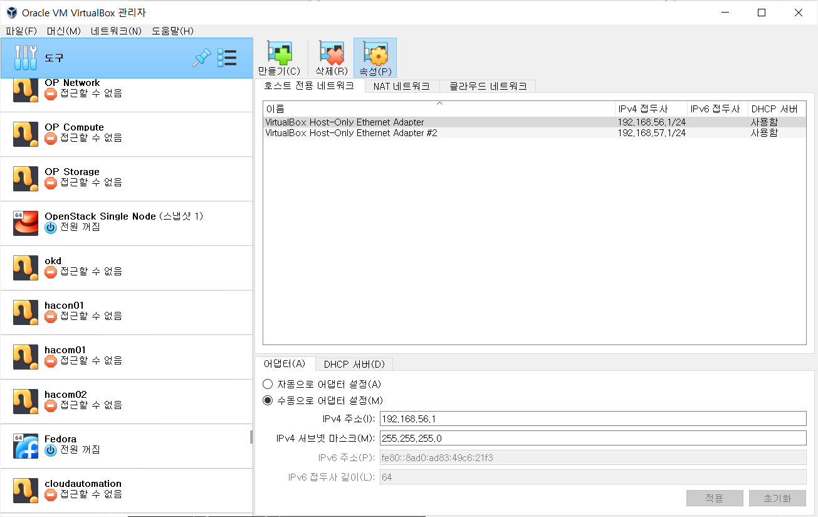Click the powered-off status icon under Fedora
Image resolution: width=818 pixels, height=517 pixels.
(x=51, y=450)
